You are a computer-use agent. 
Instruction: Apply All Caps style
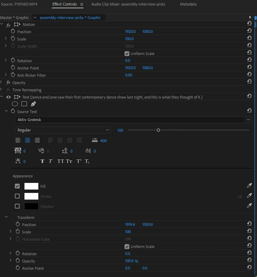61,161
